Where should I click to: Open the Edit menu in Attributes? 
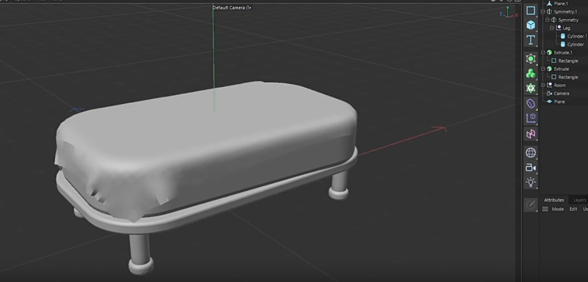point(573,209)
